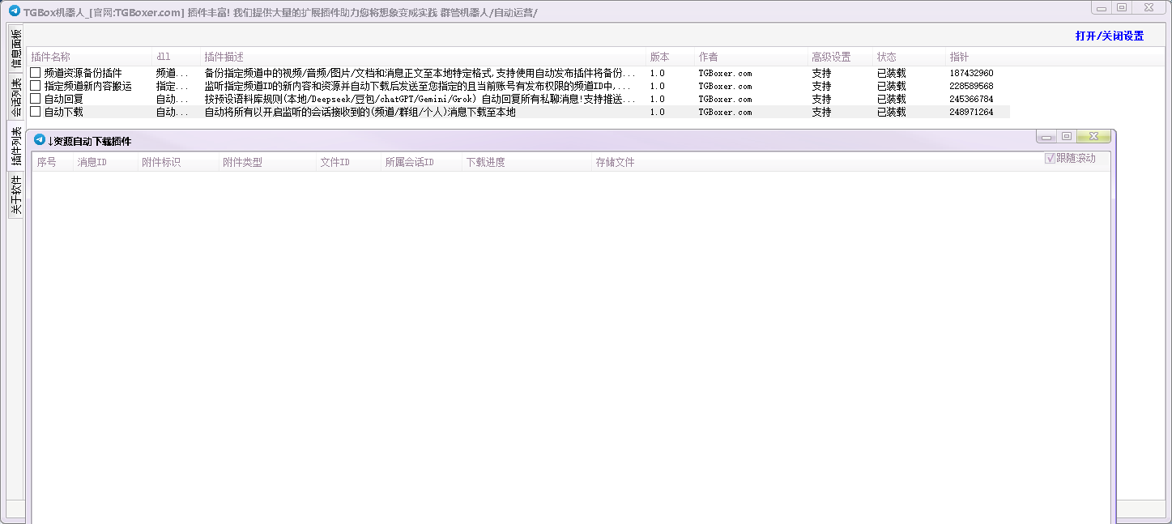Select the 自动下载 plugin description row
Image resolution: width=1172 pixels, height=524 pixels.
(x=360, y=113)
